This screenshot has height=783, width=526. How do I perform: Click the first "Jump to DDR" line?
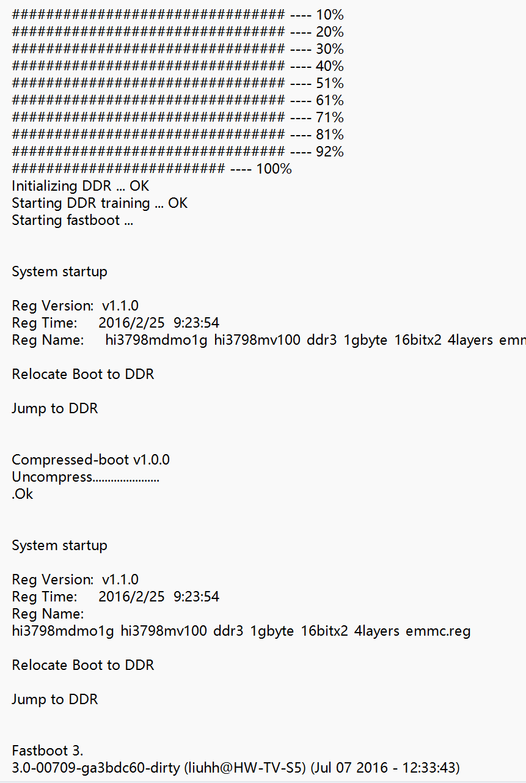[54, 408]
